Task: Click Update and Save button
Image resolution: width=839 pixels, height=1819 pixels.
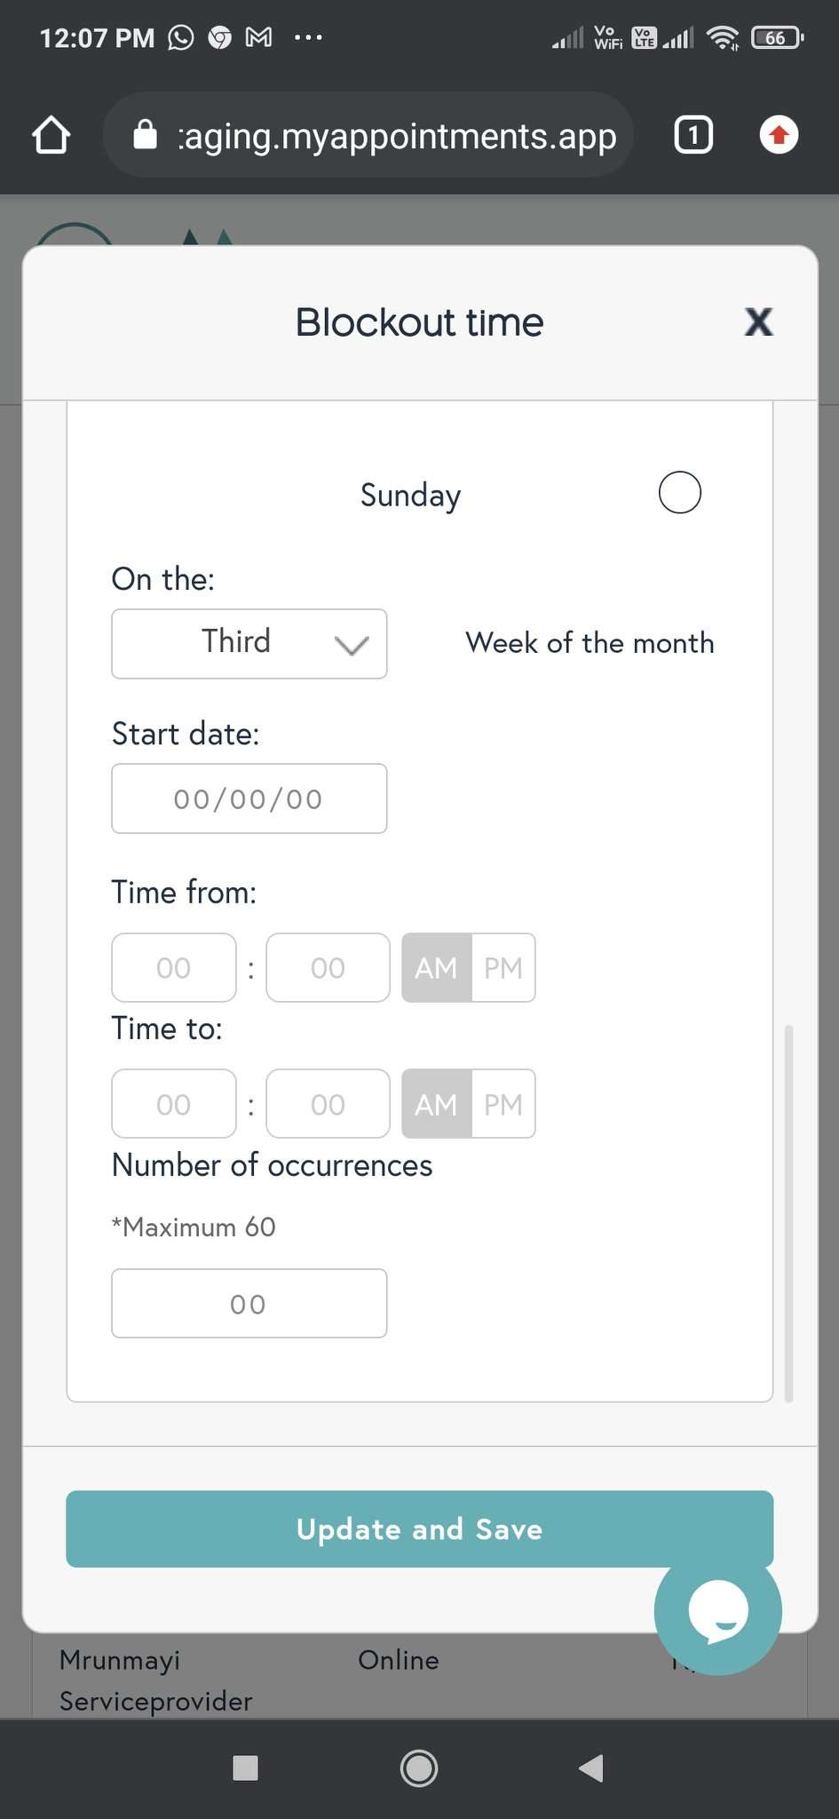Action: click(419, 1529)
